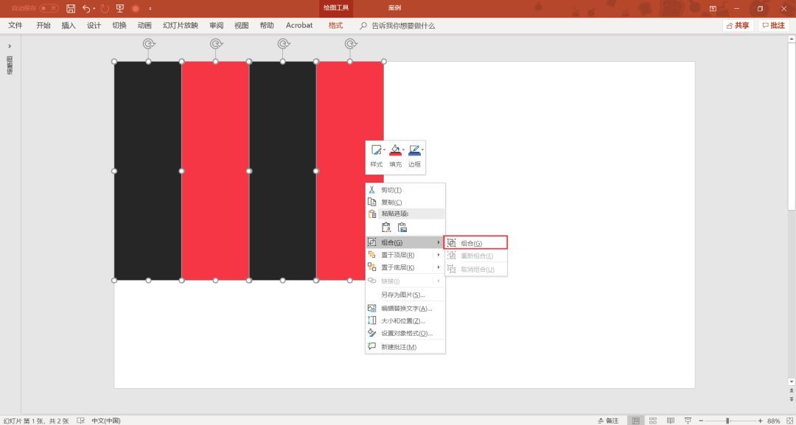Image resolution: width=796 pixels, height=425 pixels.
Task: Open the Undo history dropdown arrow
Action: coord(94,9)
